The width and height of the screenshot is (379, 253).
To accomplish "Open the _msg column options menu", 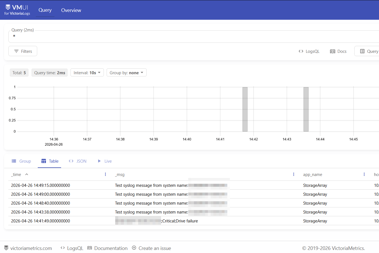I will 294,174.
